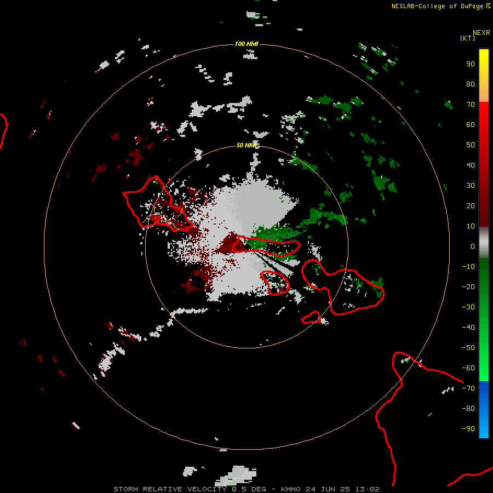Click the 30 value on the velocity scale
The width and height of the screenshot is (493, 493).
(x=471, y=186)
